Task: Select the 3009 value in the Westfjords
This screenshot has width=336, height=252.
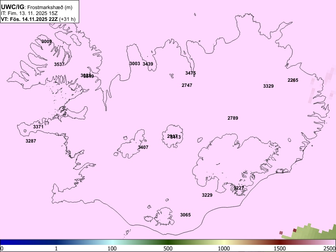Action: coord(47,41)
